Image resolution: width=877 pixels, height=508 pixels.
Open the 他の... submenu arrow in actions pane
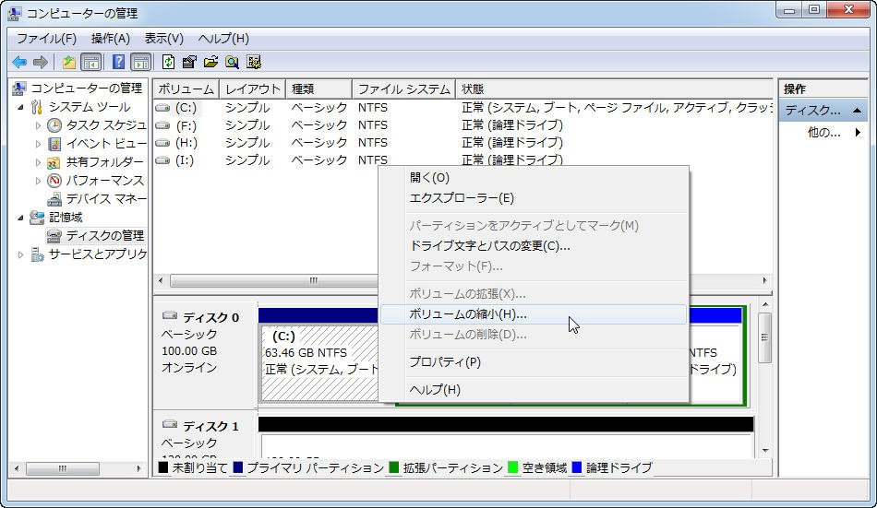tap(858, 133)
